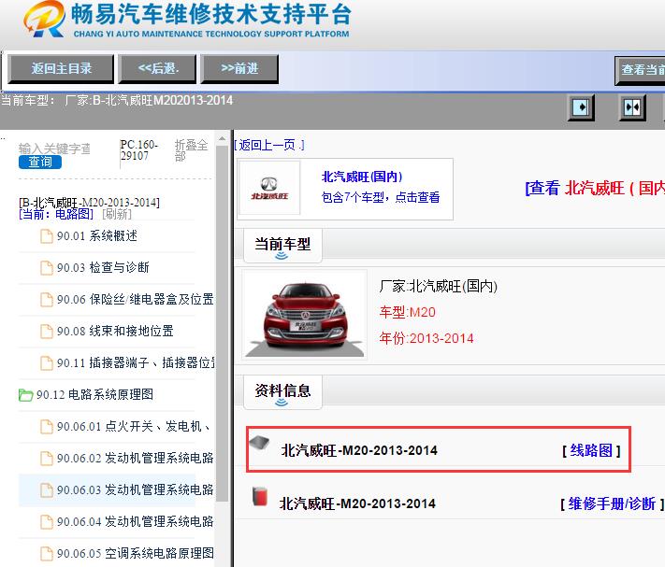Image resolution: width=665 pixels, height=567 pixels.
Task: Click the PC.160-29107 text
Action: click(139, 150)
